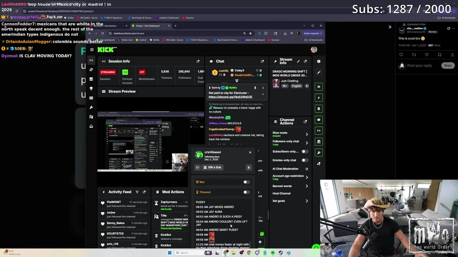This screenshot has width=458, height=257.
Task: Open the discord.gg link in pinned message
Action: (x=230, y=97)
